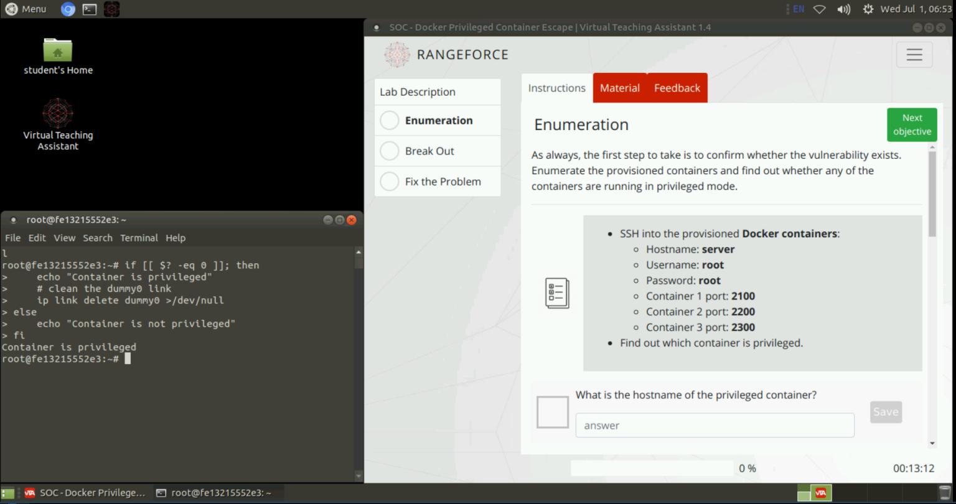Maximize the Virtual Teaching Assistant window

click(x=929, y=27)
